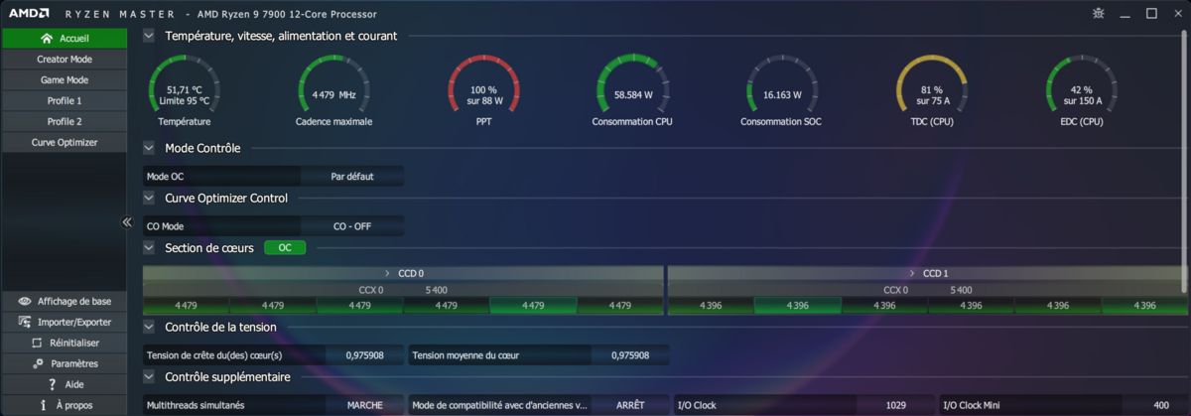Click the info icon beside À propos
The width and height of the screenshot is (1191, 416).
44,405
